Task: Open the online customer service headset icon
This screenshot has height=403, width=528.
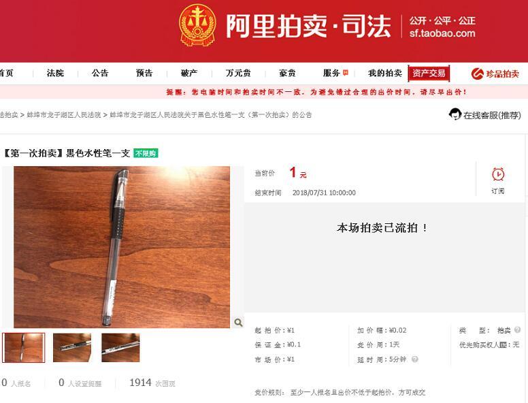Action: (455, 114)
